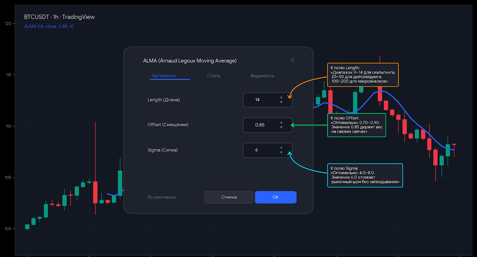Decrease the Sigma value with down arrow
This screenshot has height=257, width=477.
tap(281, 153)
